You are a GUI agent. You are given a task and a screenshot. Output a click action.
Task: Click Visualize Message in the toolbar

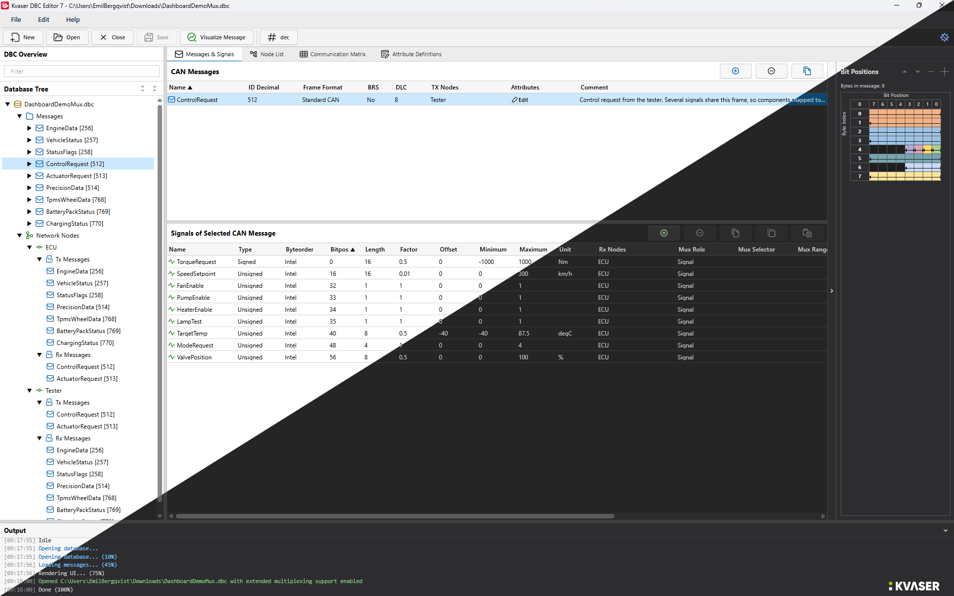[216, 37]
